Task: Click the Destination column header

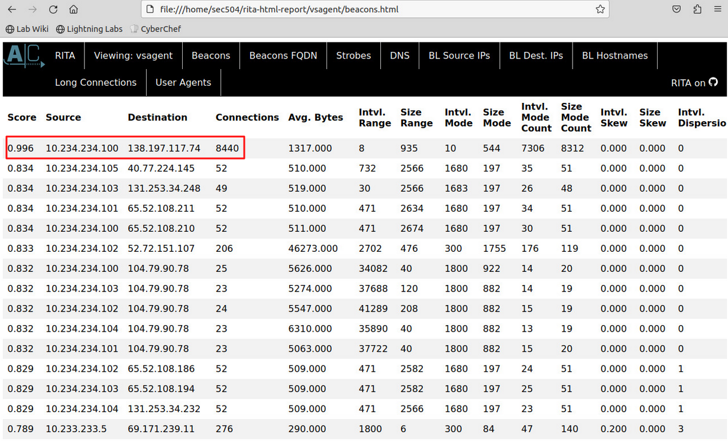Action: point(157,118)
